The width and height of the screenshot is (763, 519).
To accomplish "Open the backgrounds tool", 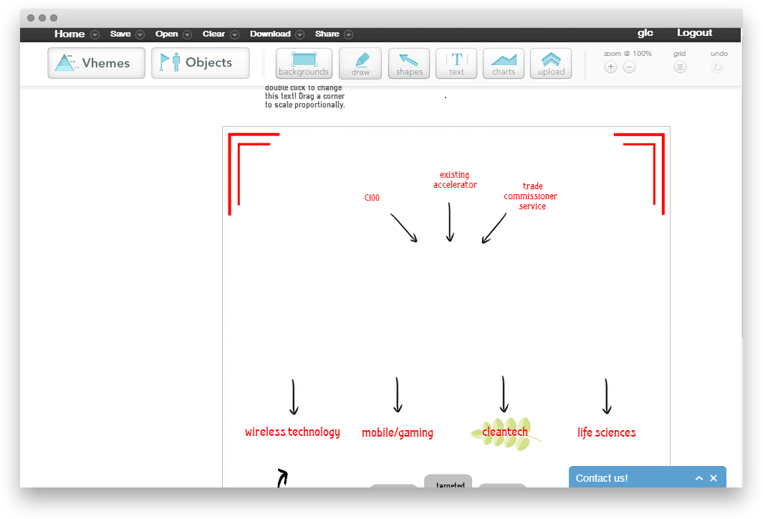I will (304, 63).
